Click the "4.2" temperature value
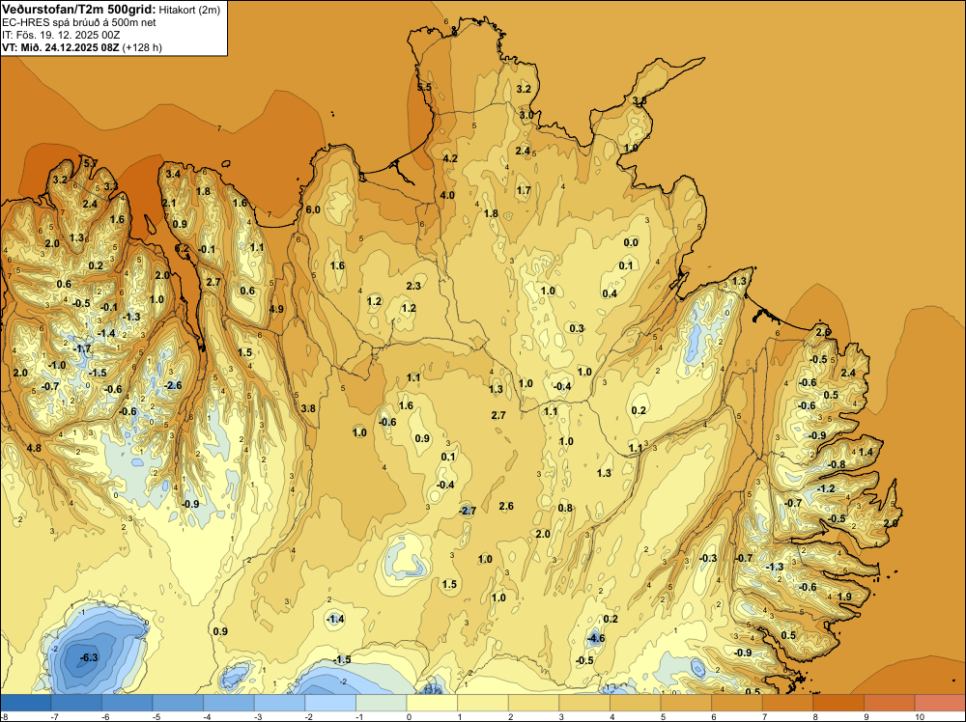 450,158
